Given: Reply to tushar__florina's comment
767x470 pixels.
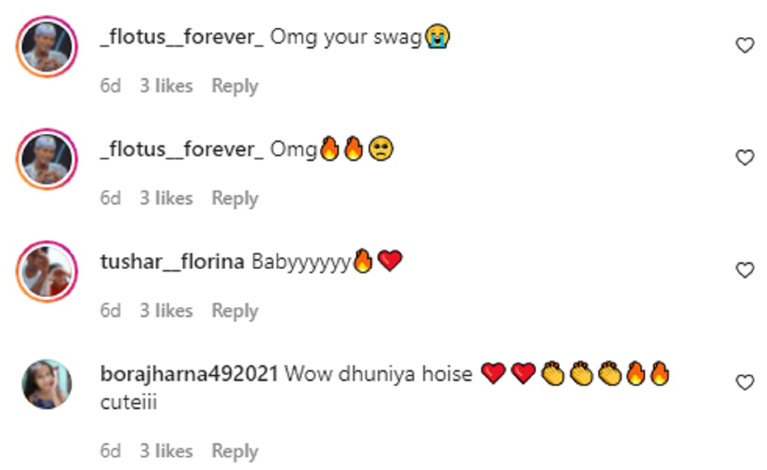Looking at the screenshot, I should tap(235, 311).
